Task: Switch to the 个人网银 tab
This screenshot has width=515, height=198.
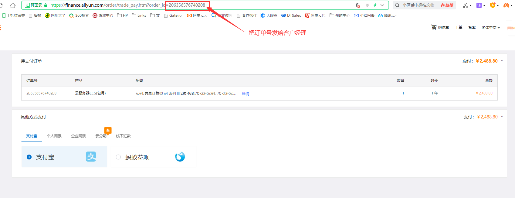Action: click(54, 136)
